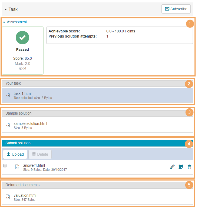Tick the checkbox beside answer1.html

5,166
